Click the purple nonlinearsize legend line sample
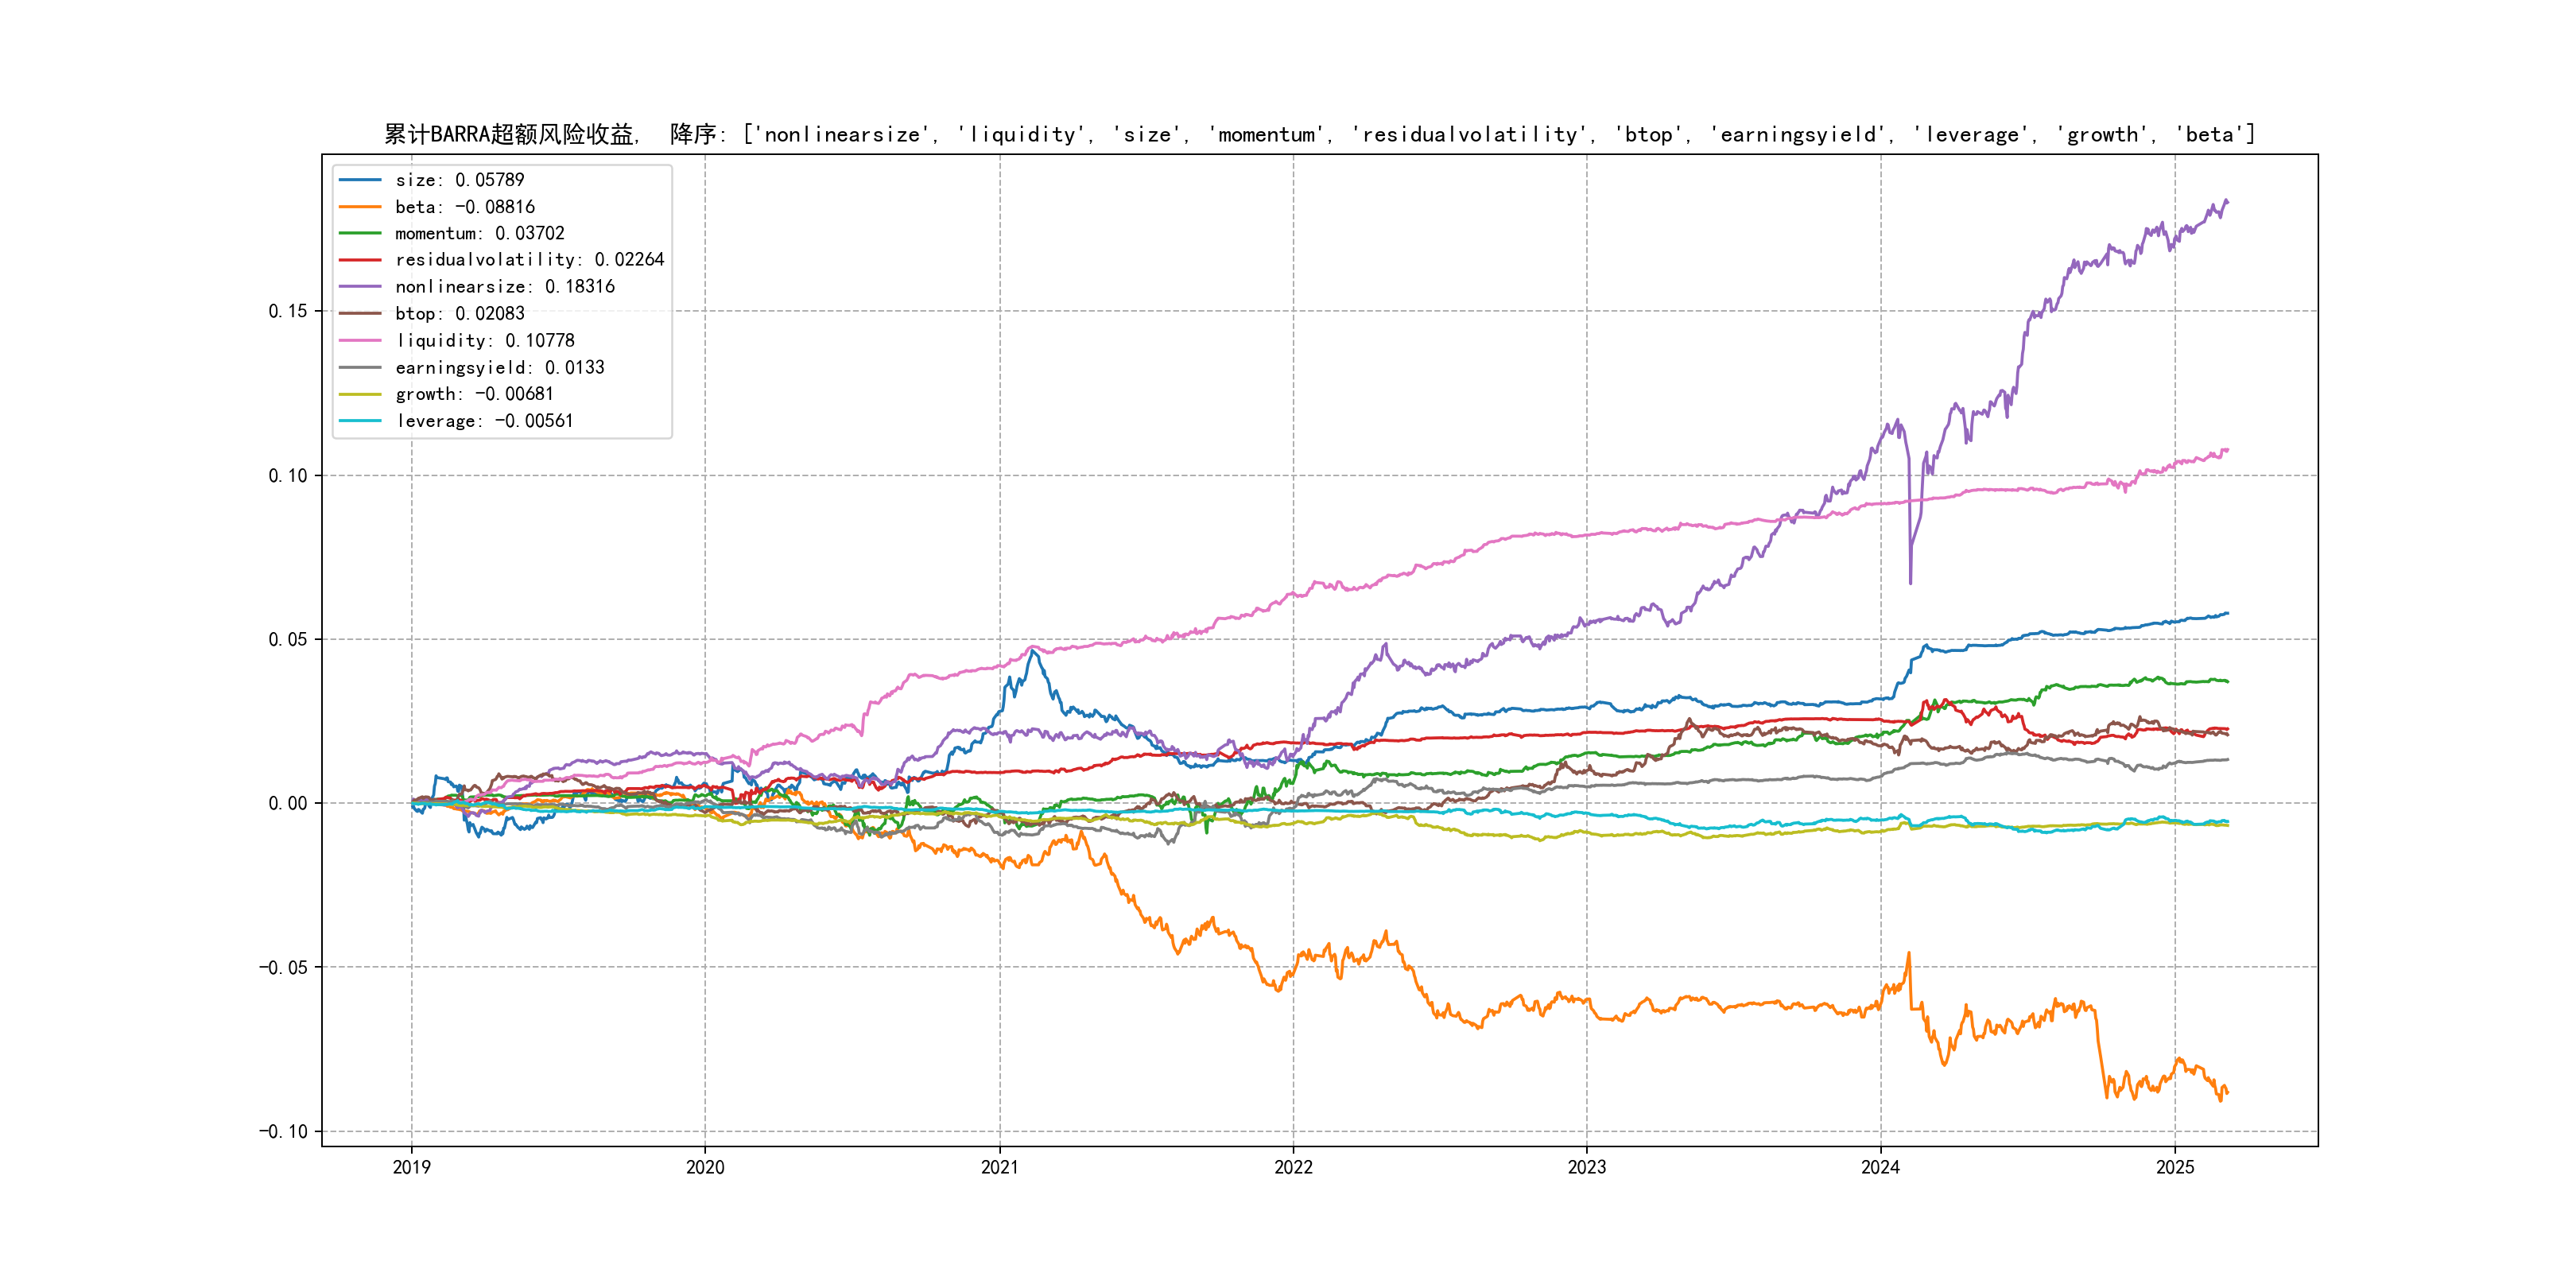This screenshot has width=2576, height=1288. (360, 287)
